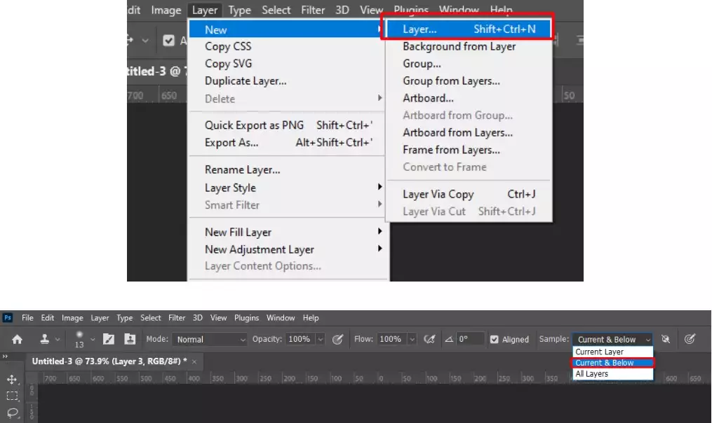Open the Flow dropdown arrow
The image size is (712, 423).
412,339
